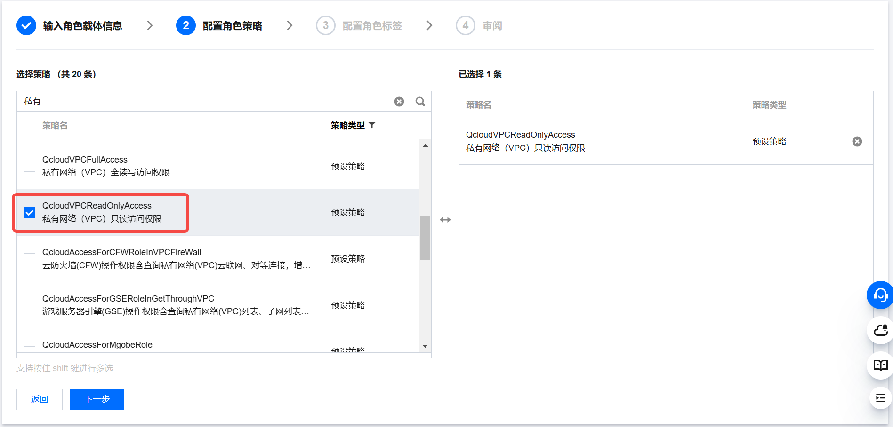The image size is (893, 427).
Task: Open the 策略类型 filter dropdown
Action: click(372, 125)
